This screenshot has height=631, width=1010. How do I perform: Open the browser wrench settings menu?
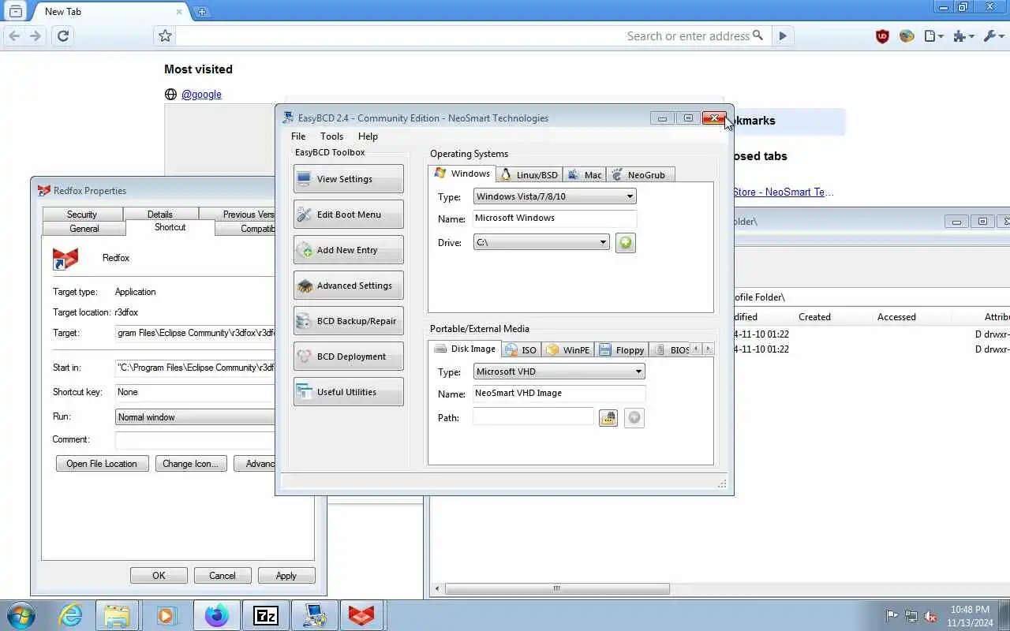(x=994, y=35)
